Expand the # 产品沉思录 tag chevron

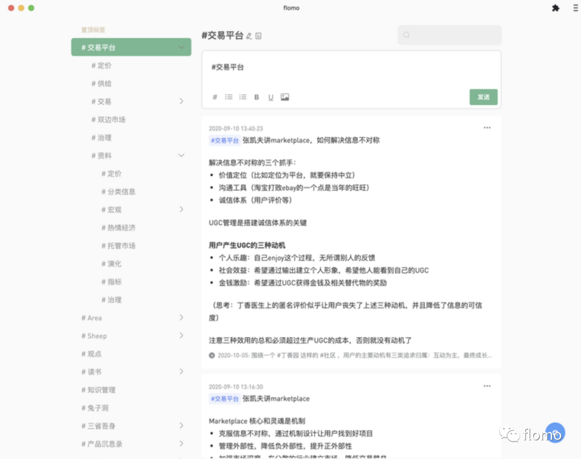[x=181, y=443]
